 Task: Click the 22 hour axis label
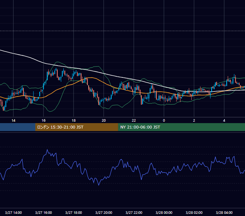134,121
